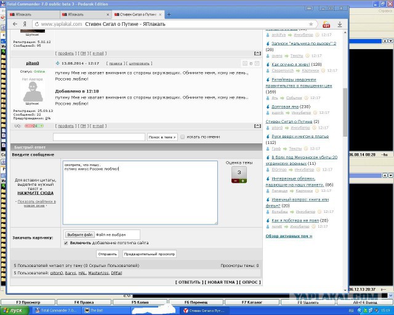Enable the search by name checkbox
Screen dimensions: 394x315
pos(183,137)
